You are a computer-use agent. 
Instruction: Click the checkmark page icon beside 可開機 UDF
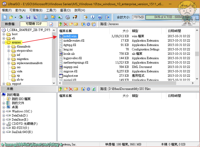tap(51, 24)
